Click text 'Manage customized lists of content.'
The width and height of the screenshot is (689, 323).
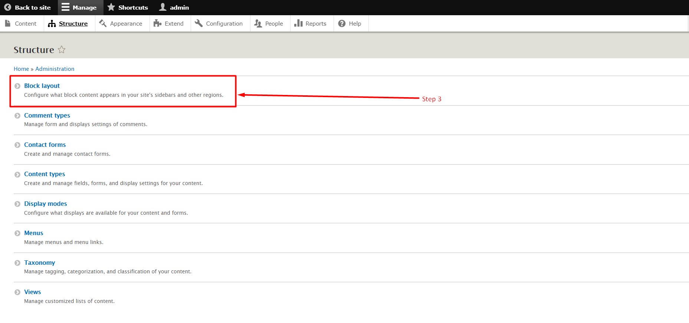click(x=69, y=301)
